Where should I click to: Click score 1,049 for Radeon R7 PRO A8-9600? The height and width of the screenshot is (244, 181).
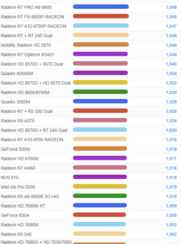coord(171,7)
